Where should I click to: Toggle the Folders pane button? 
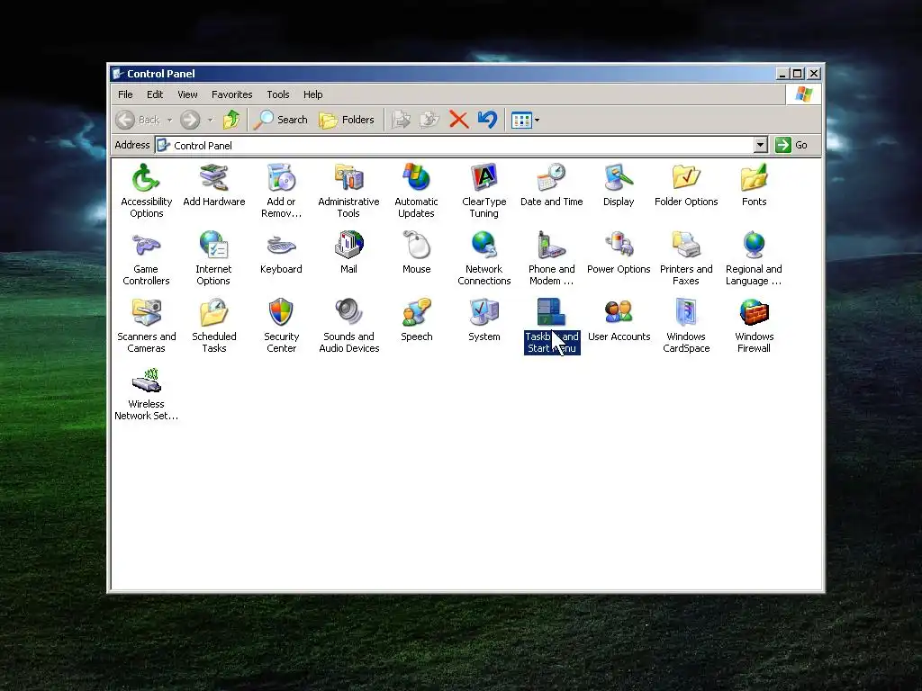tap(347, 120)
